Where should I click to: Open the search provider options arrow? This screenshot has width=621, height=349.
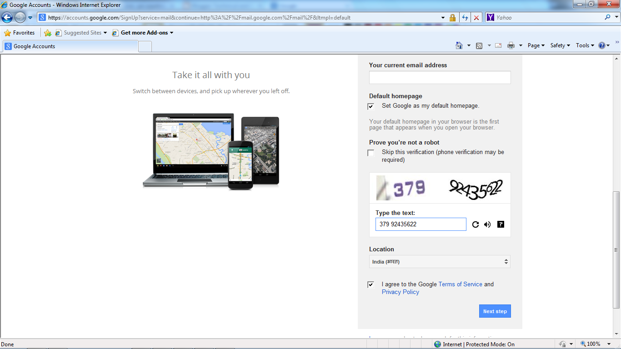(x=616, y=18)
